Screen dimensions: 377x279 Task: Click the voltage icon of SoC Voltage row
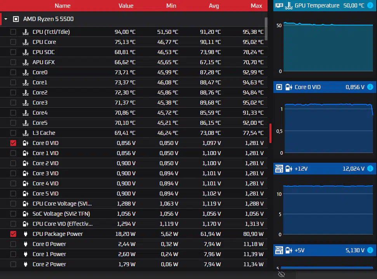click(x=26, y=214)
